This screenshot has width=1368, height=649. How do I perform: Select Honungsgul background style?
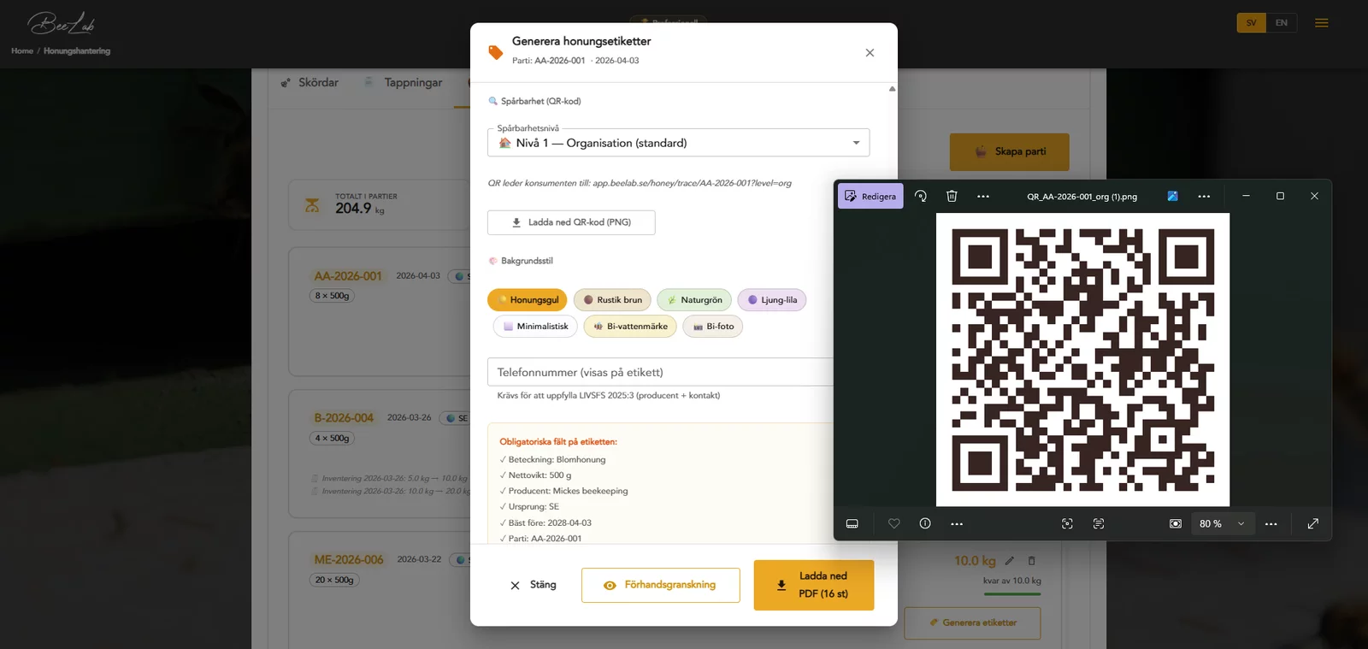(x=527, y=300)
